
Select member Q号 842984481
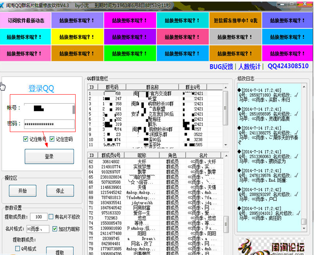coord(155,244)
